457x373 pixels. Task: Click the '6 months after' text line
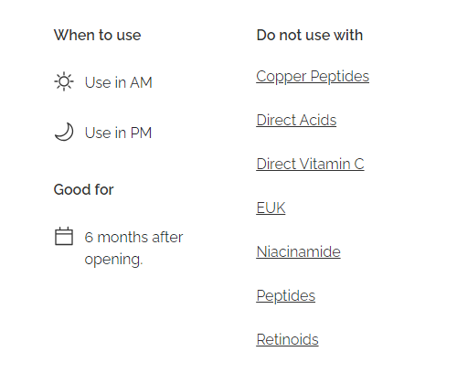(x=133, y=237)
